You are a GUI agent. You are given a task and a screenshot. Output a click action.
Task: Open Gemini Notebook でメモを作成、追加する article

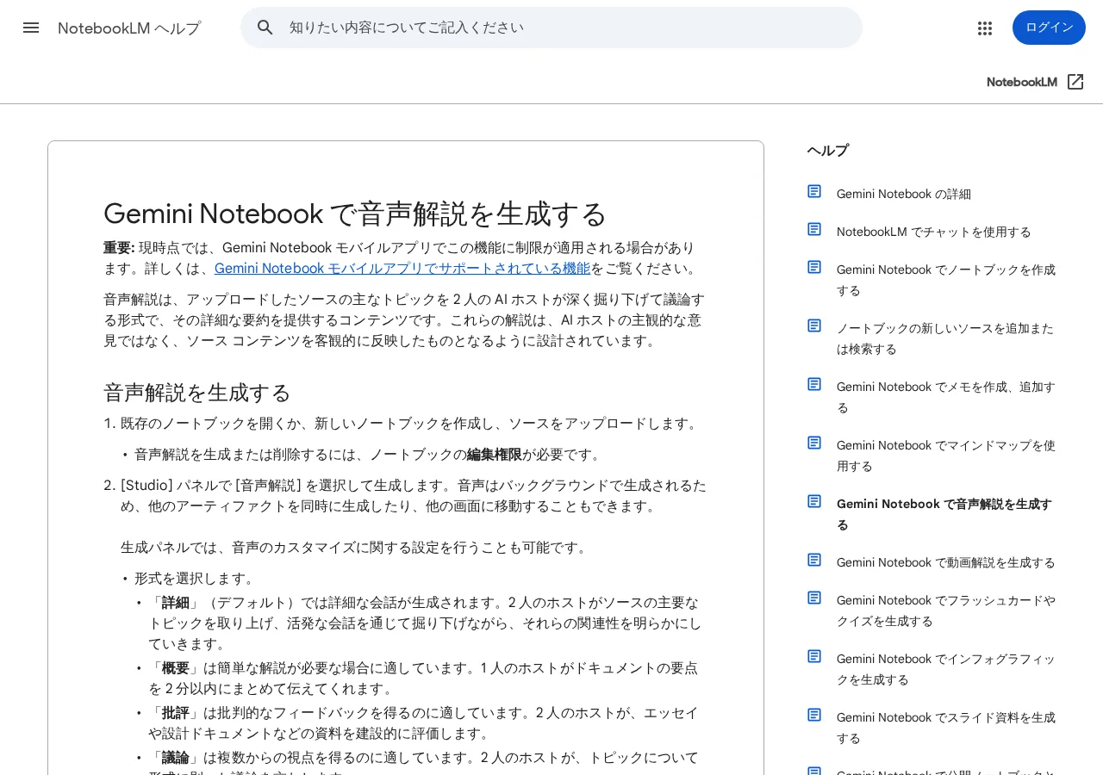(x=946, y=397)
